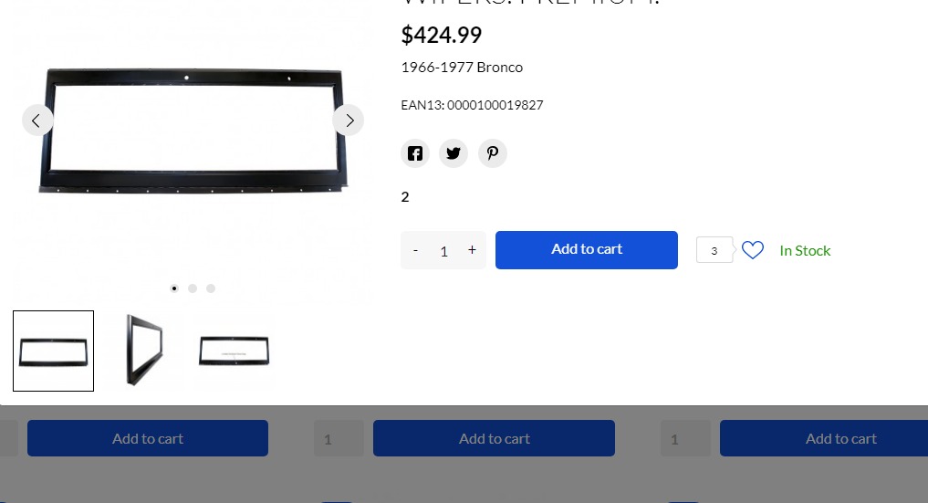Open angled side view frame thumbnail
The image size is (928, 503).
pos(144,351)
